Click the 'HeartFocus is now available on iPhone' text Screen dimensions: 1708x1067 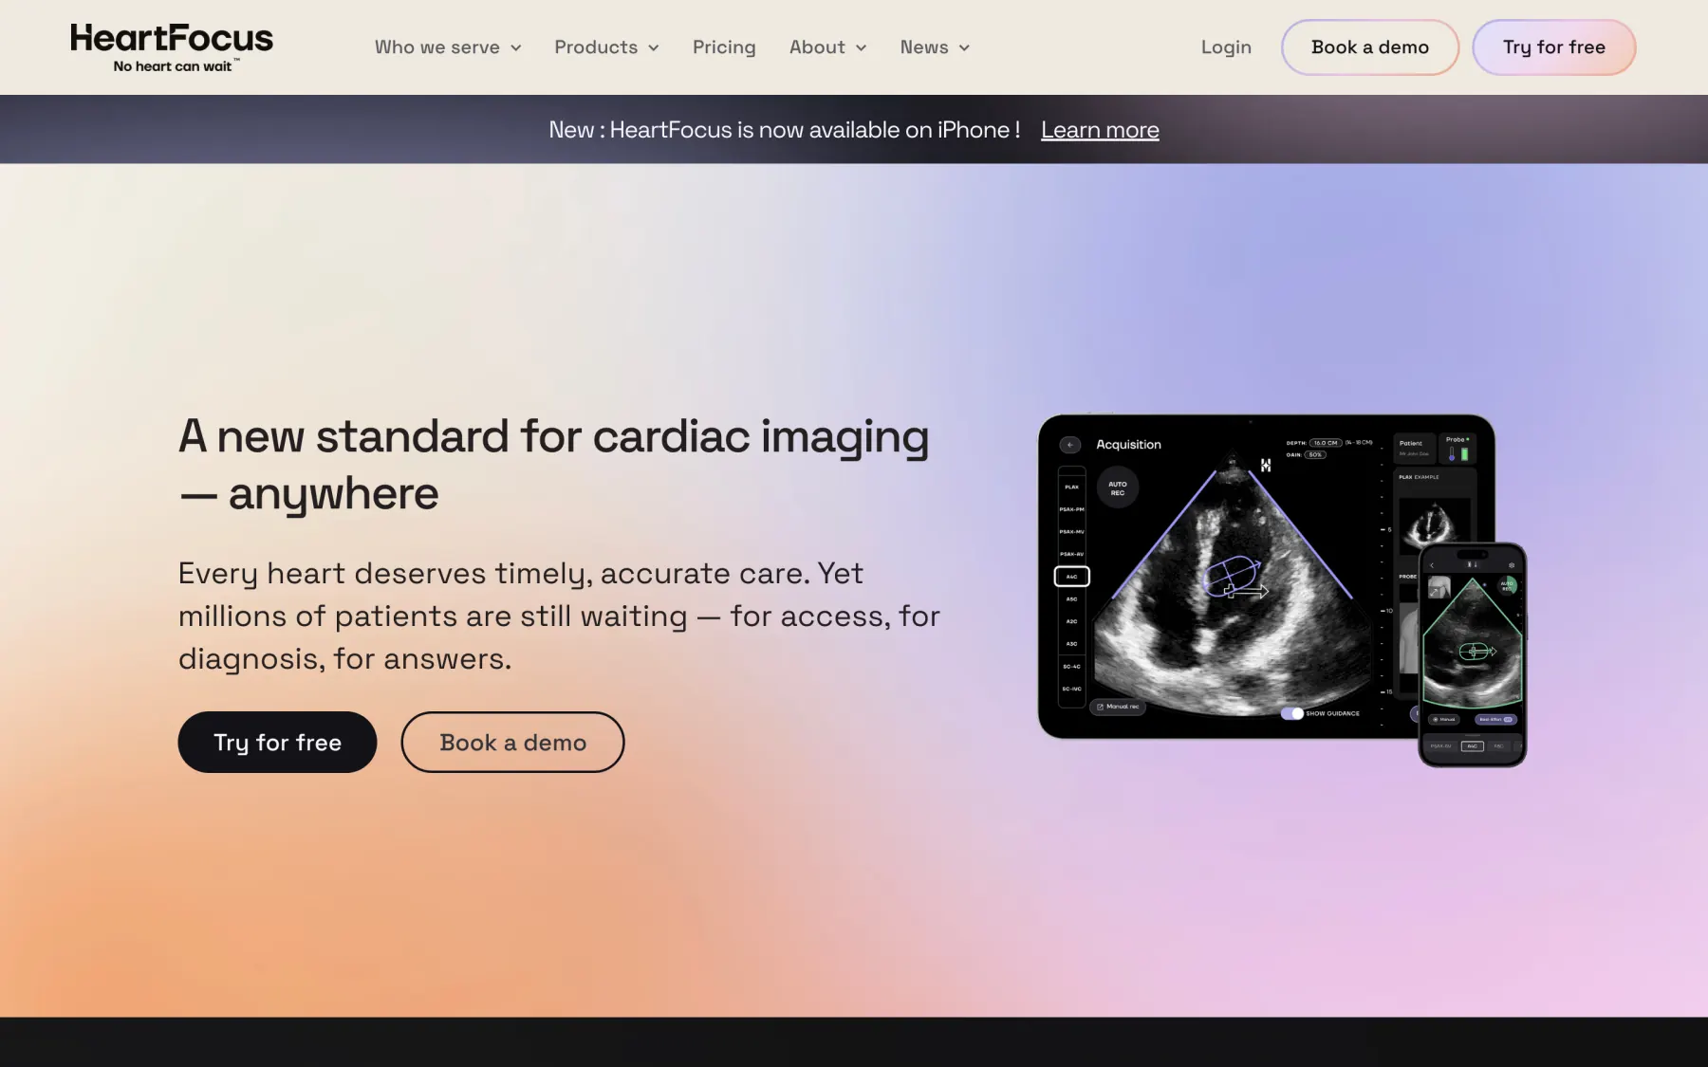pos(785,130)
